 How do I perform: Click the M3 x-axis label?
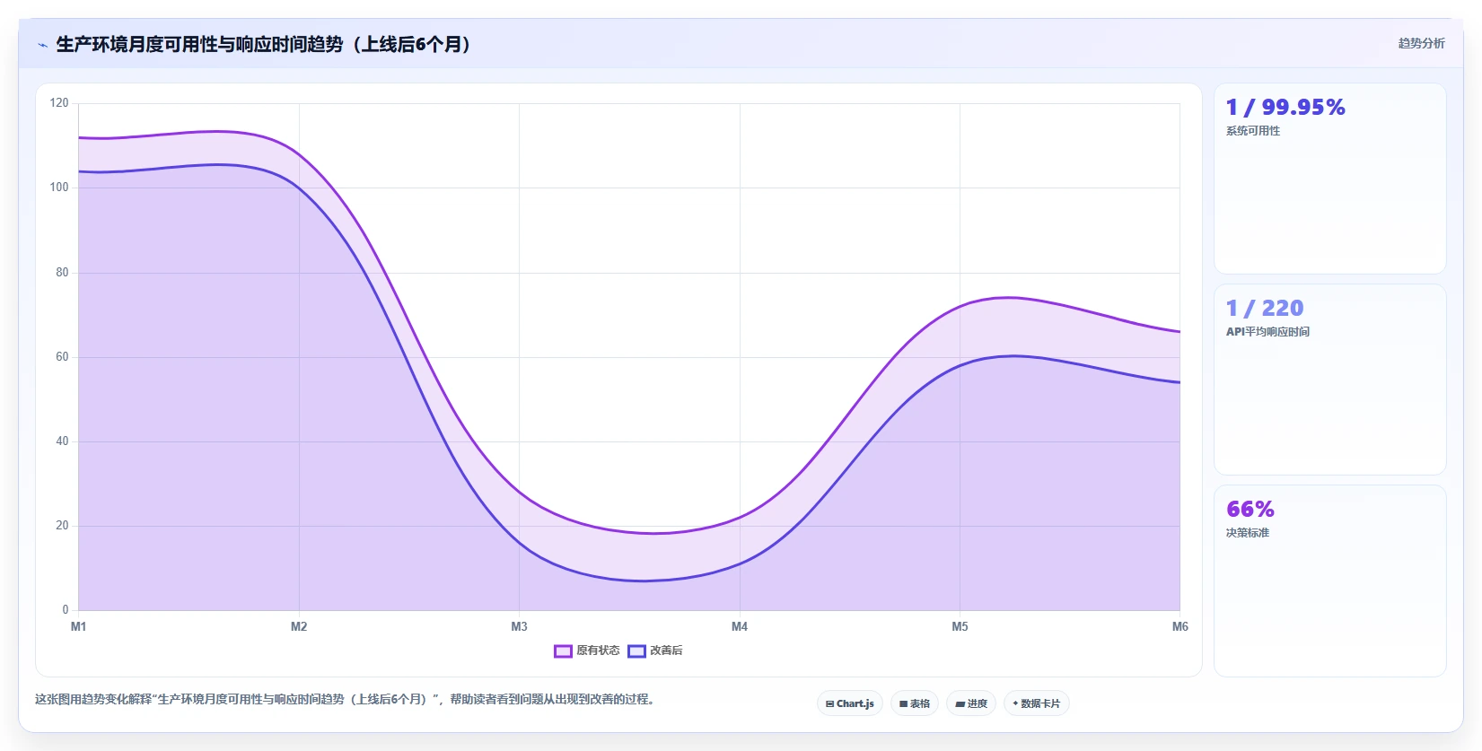(x=519, y=626)
